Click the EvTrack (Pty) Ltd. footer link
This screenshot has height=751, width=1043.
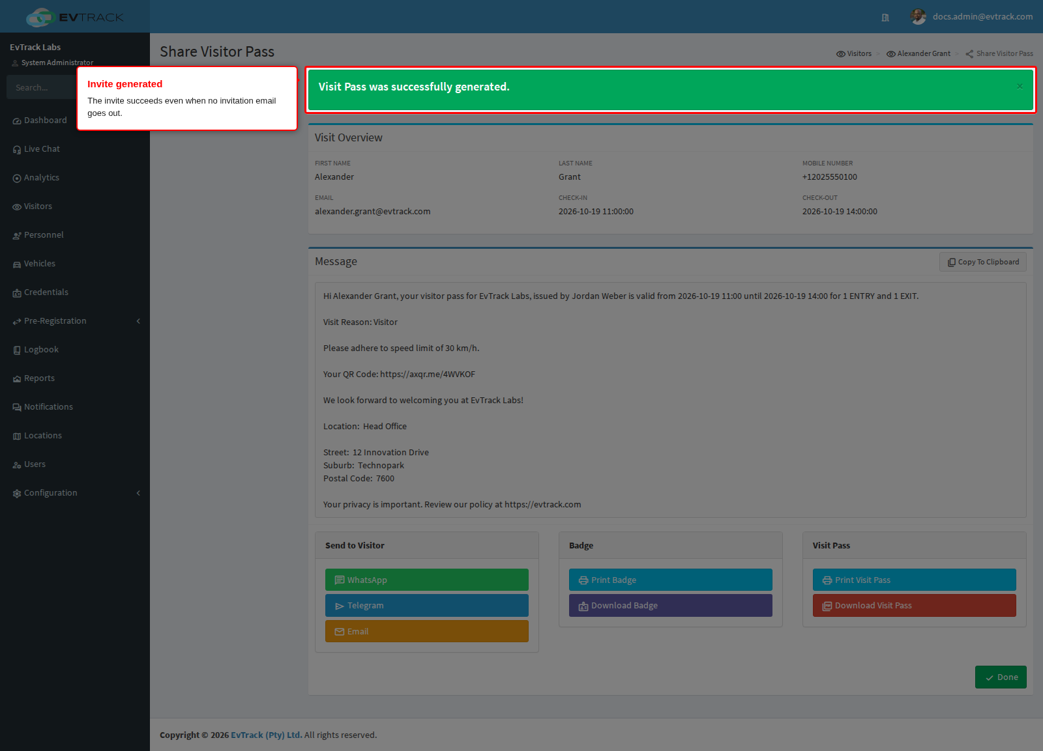tap(266, 735)
